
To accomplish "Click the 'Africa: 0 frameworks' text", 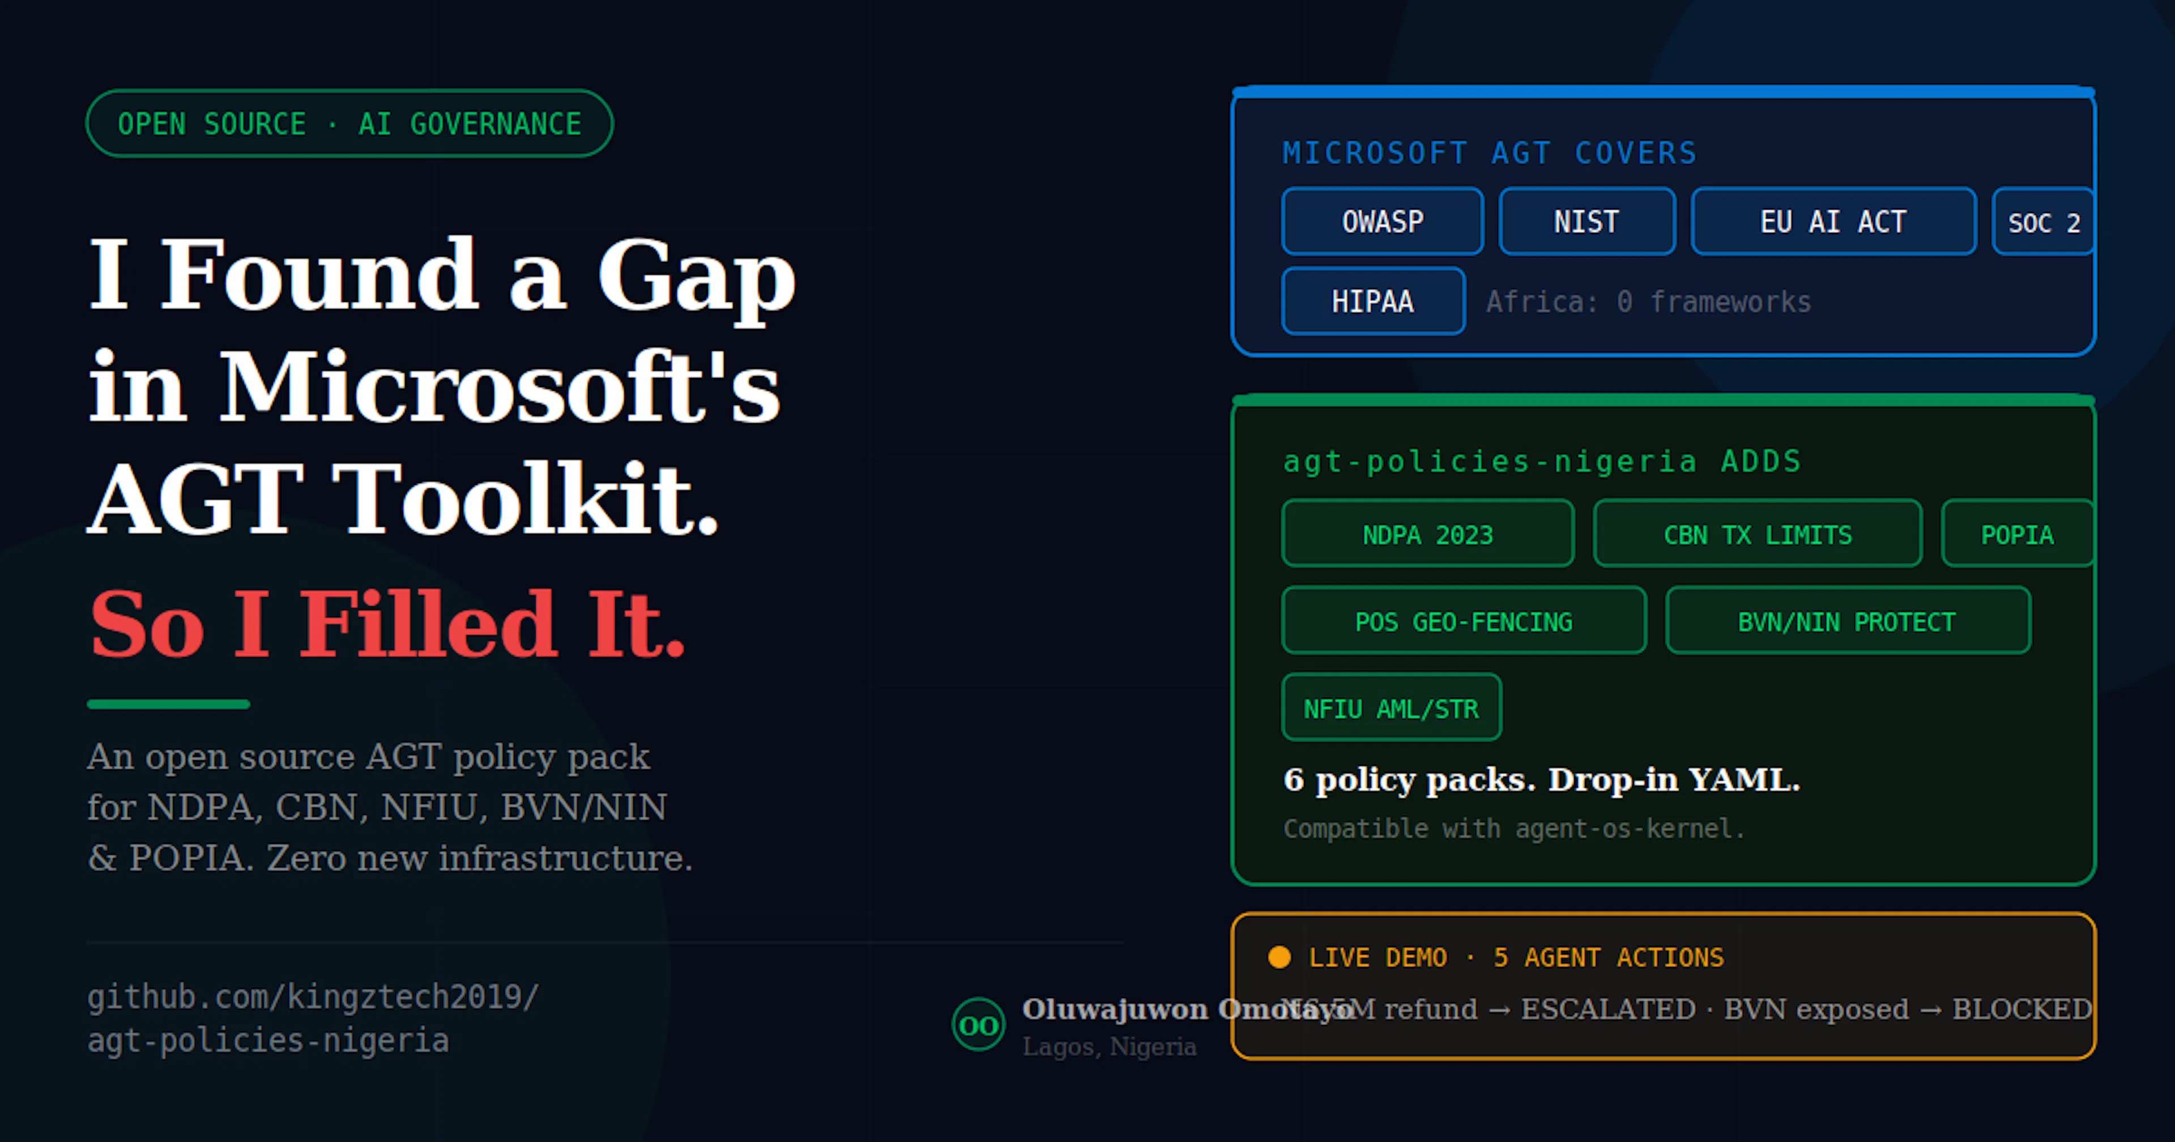I will point(1649,301).
